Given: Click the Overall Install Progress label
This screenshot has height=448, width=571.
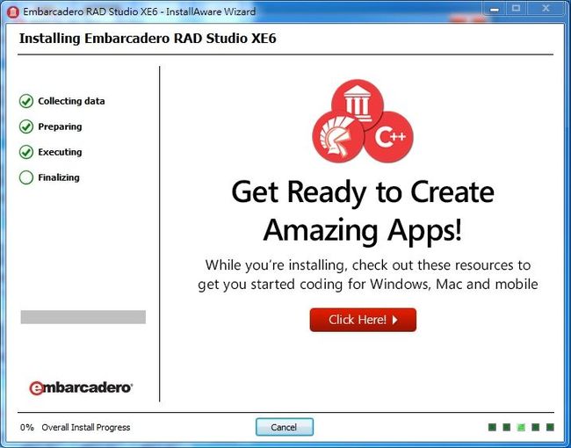Looking at the screenshot, I should click(x=85, y=427).
